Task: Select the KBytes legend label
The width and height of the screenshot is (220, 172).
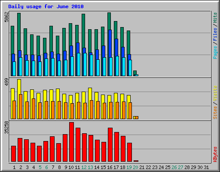Action: 215,154
